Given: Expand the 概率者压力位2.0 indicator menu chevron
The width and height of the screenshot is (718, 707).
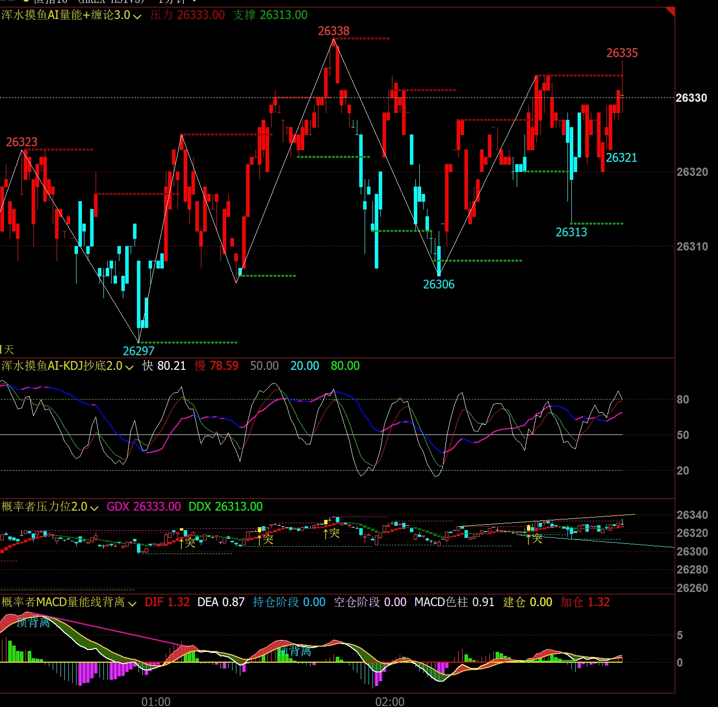Looking at the screenshot, I should point(94,508).
